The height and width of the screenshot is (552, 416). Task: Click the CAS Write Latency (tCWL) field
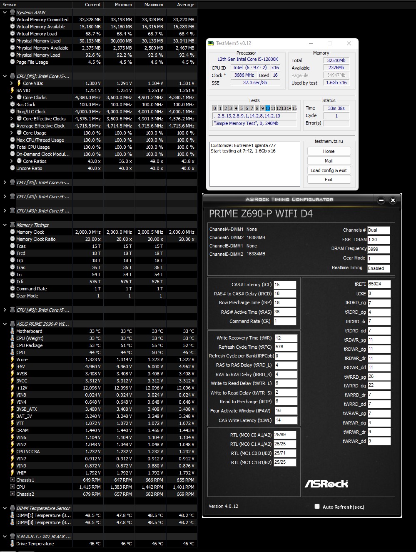coord(286,420)
